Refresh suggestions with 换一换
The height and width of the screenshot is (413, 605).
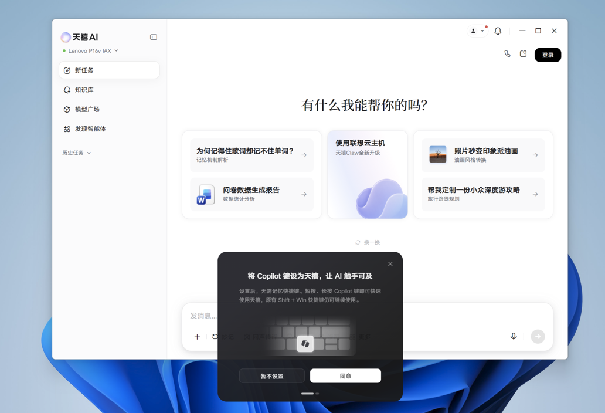368,242
